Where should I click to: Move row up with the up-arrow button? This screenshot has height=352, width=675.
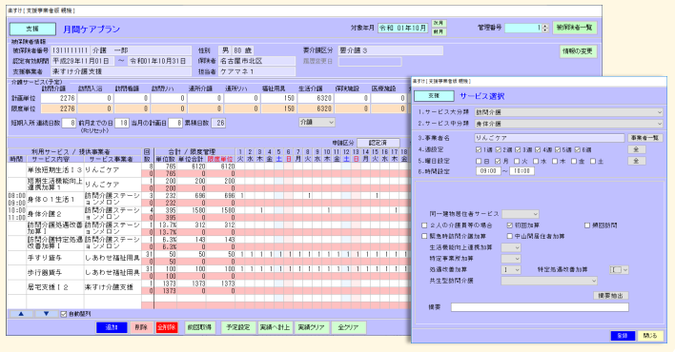pos(21,314)
